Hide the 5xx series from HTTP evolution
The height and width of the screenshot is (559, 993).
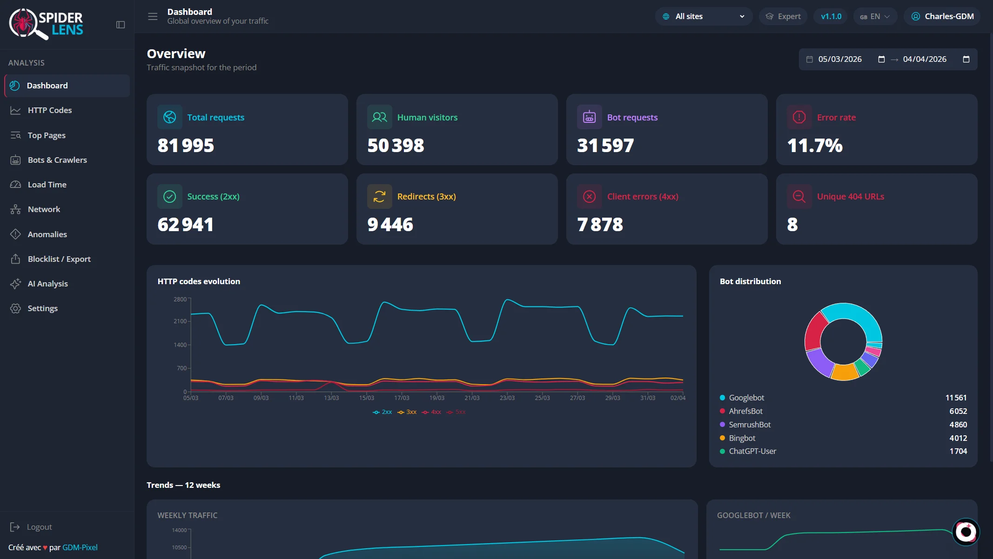(456, 412)
